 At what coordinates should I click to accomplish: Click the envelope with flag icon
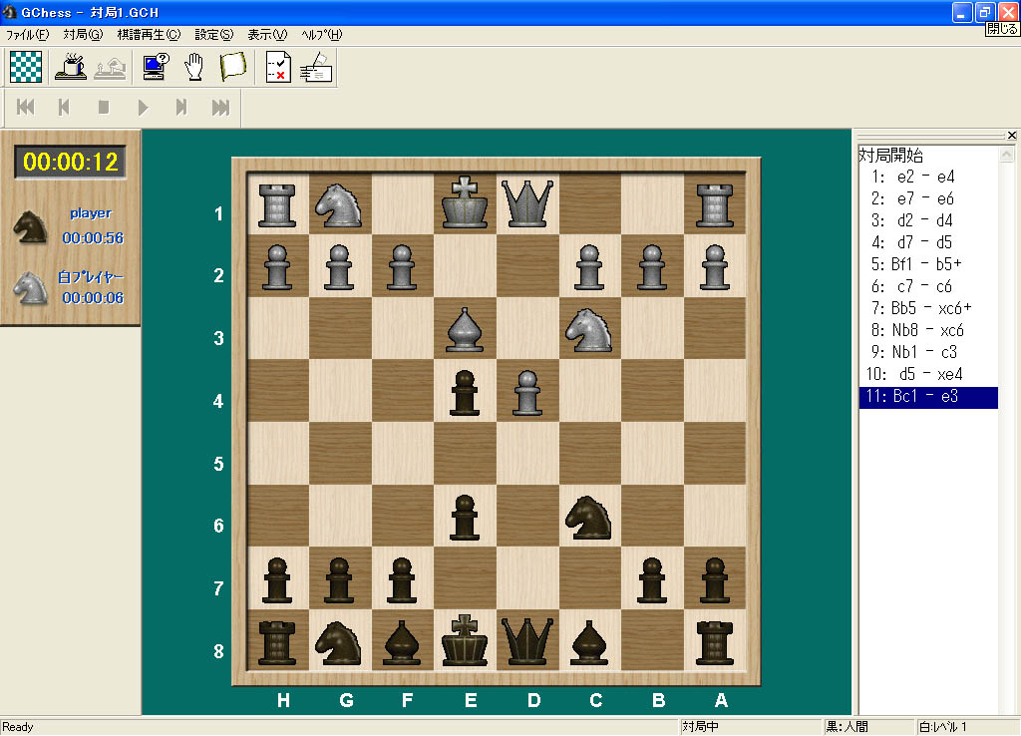tap(317, 67)
